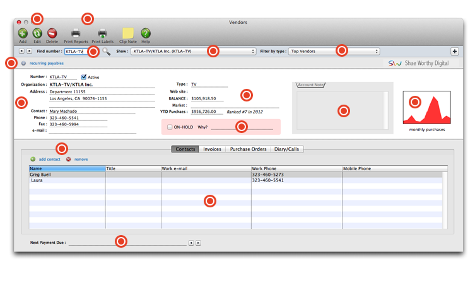Image resolution: width=475 pixels, height=283 pixels.
Task: Uncheck the Active checkbox
Action: coord(84,77)
